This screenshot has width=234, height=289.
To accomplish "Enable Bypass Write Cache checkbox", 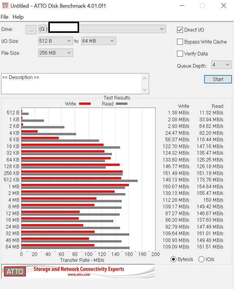I will pos(180,42).
